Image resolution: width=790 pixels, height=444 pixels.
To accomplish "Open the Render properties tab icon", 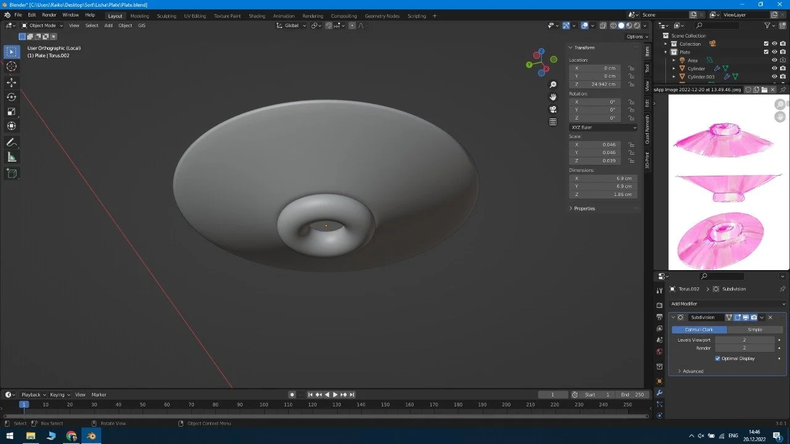I will tap(659, 305).
